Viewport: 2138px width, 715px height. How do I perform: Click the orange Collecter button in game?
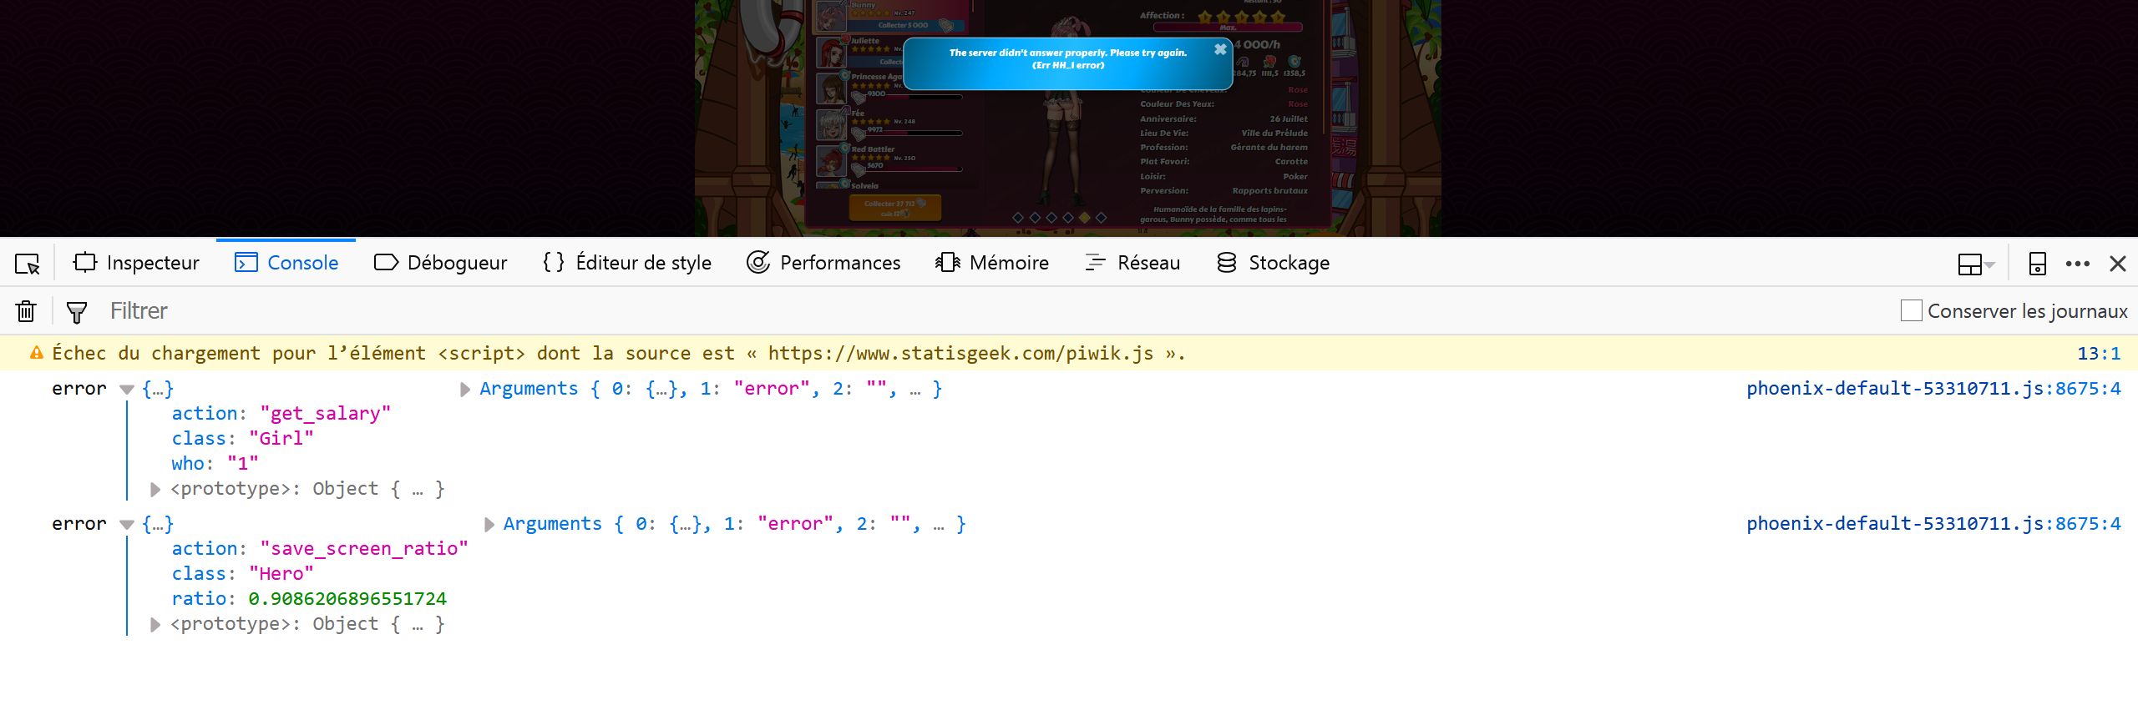pyautogui.click(x=894, y=207)
